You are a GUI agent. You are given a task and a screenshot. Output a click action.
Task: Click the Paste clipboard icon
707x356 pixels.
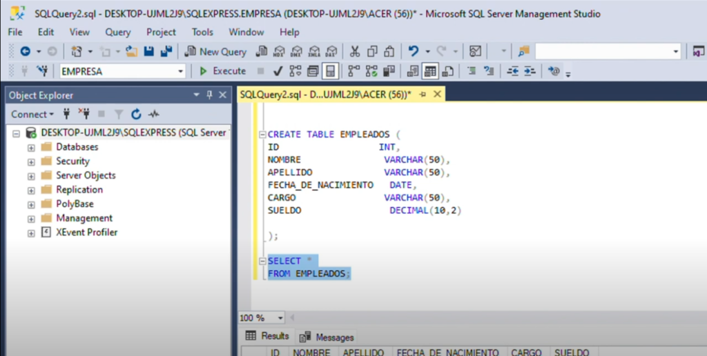(x=389, y=52)
